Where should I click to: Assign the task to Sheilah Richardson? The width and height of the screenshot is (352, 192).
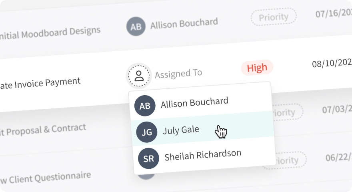click(x=203, y=155)
